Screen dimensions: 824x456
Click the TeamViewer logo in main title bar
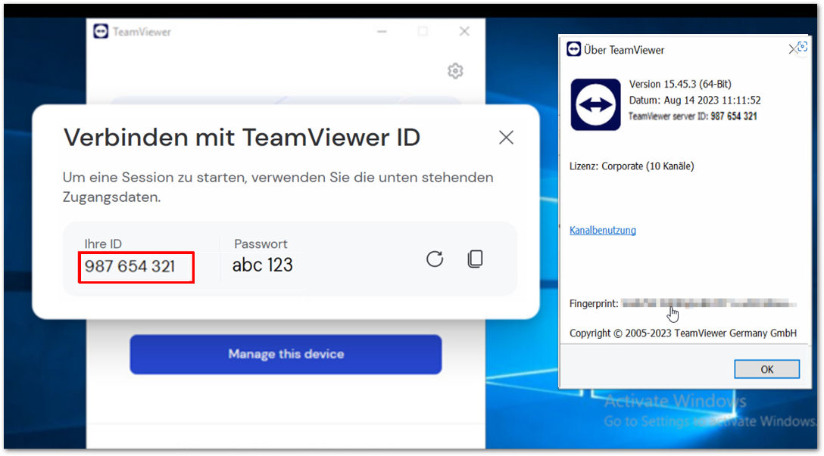pos(101,32)
